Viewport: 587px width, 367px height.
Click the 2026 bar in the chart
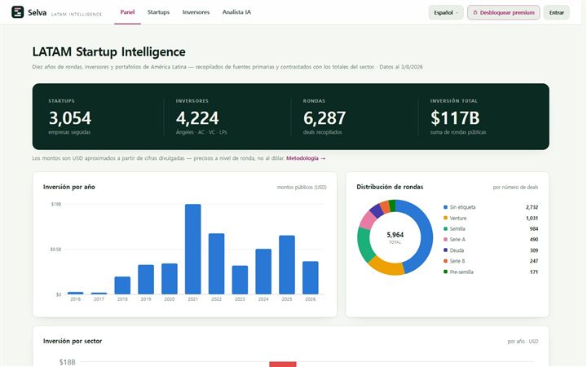(x=311, y=278)
